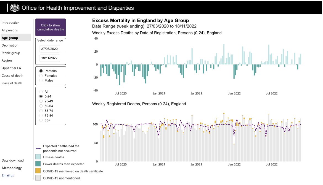Click the Weekly Registered Deaths chart title
Image resolution: width=323 pixels, height=185 pixels.
click(139, 104)
